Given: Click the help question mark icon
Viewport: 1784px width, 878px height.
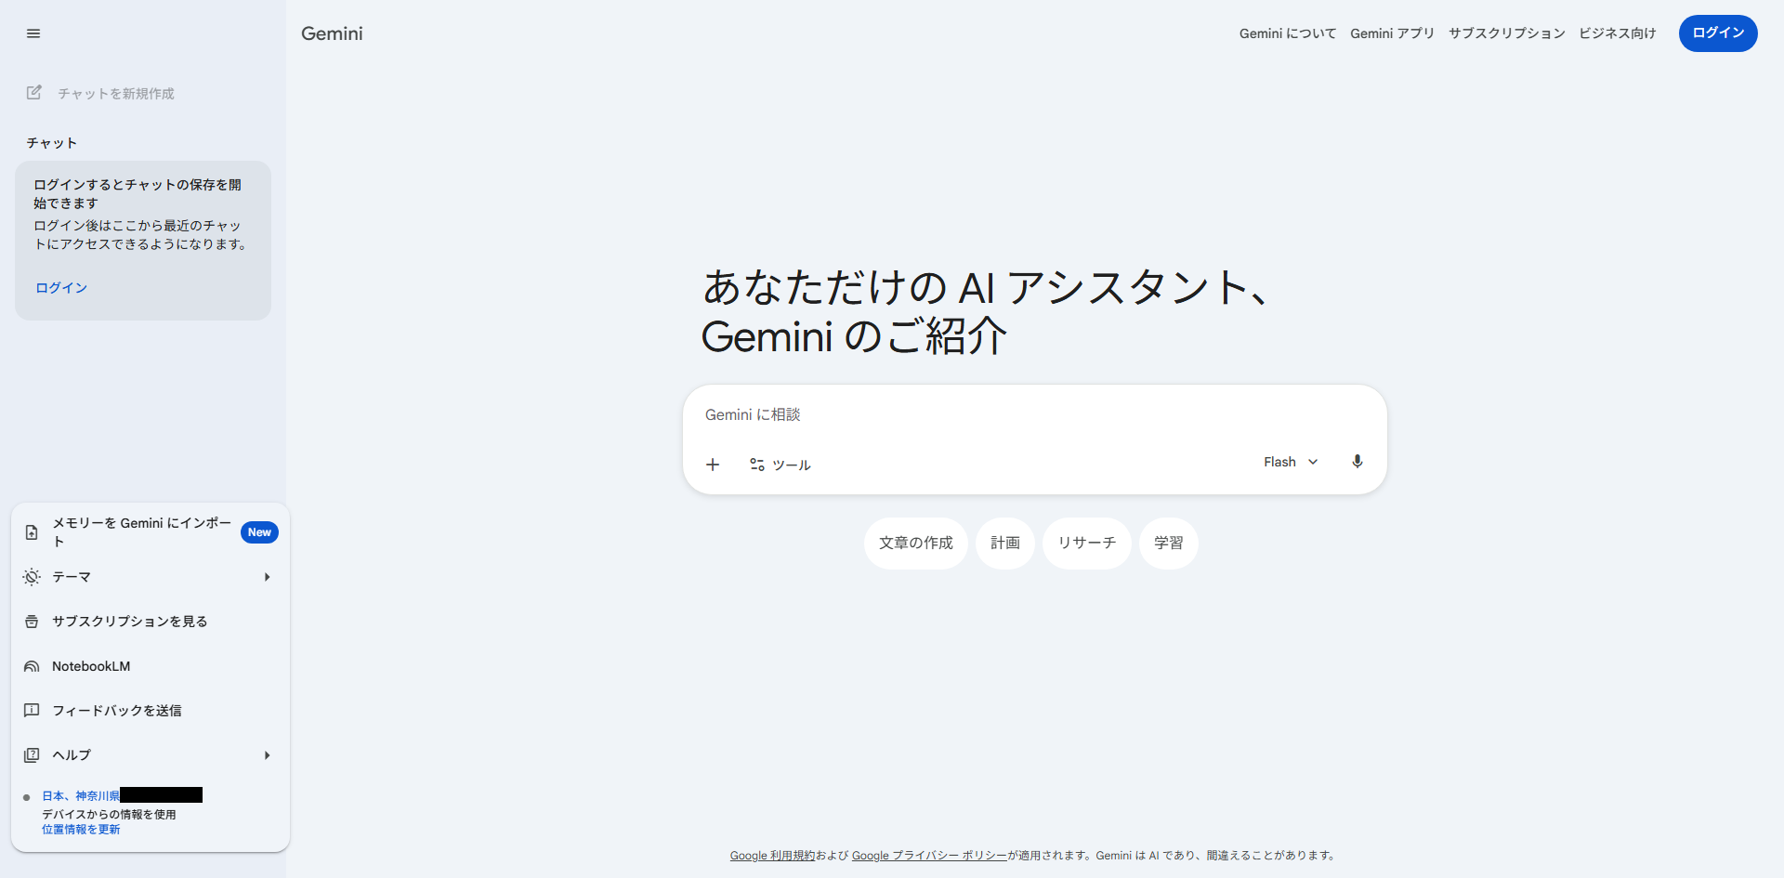Looking at the screenshot, I should click(x=32, y=755).
